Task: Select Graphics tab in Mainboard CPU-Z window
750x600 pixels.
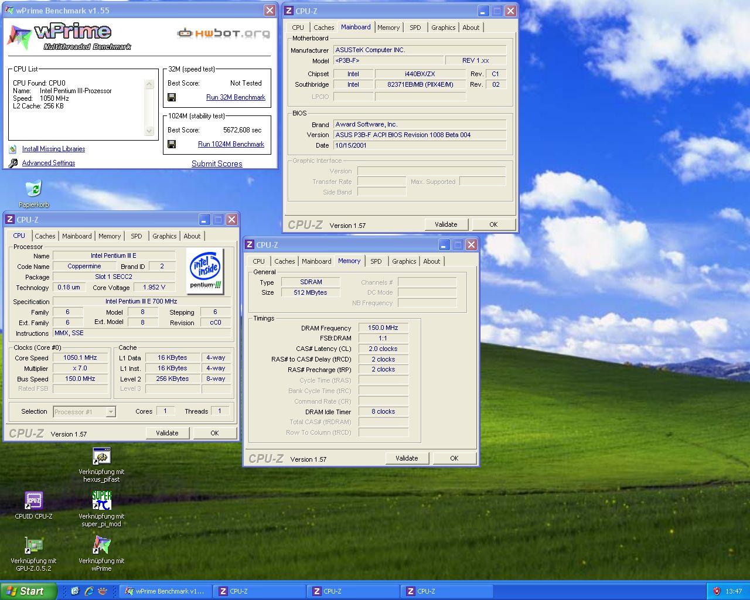Action: point(444,28)
